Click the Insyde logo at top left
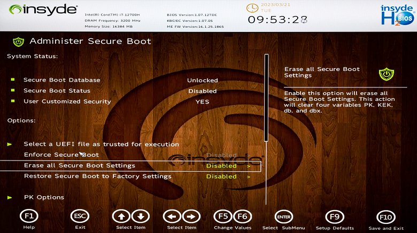The width and height of the screenshot is (417, 233). click(43, 10)
